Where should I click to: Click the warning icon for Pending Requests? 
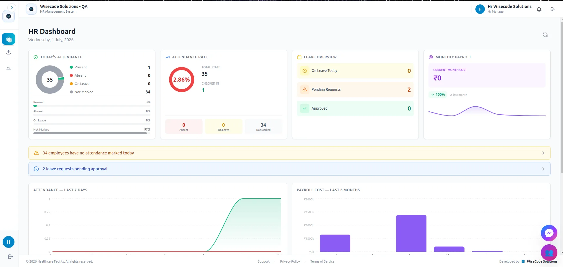[x=305, y=90]
